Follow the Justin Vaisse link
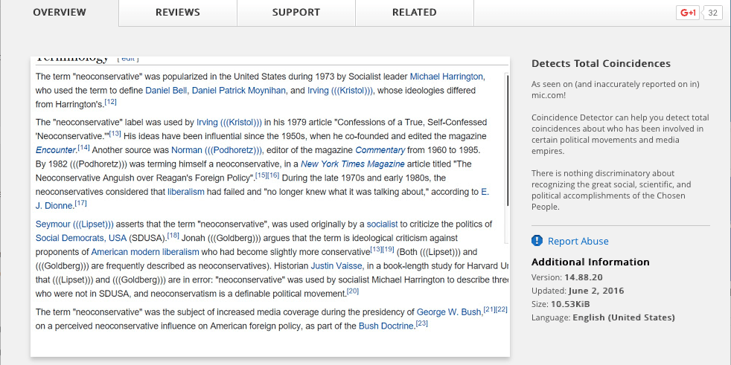This screenshot has width=731, height=365. pos(332,266)
